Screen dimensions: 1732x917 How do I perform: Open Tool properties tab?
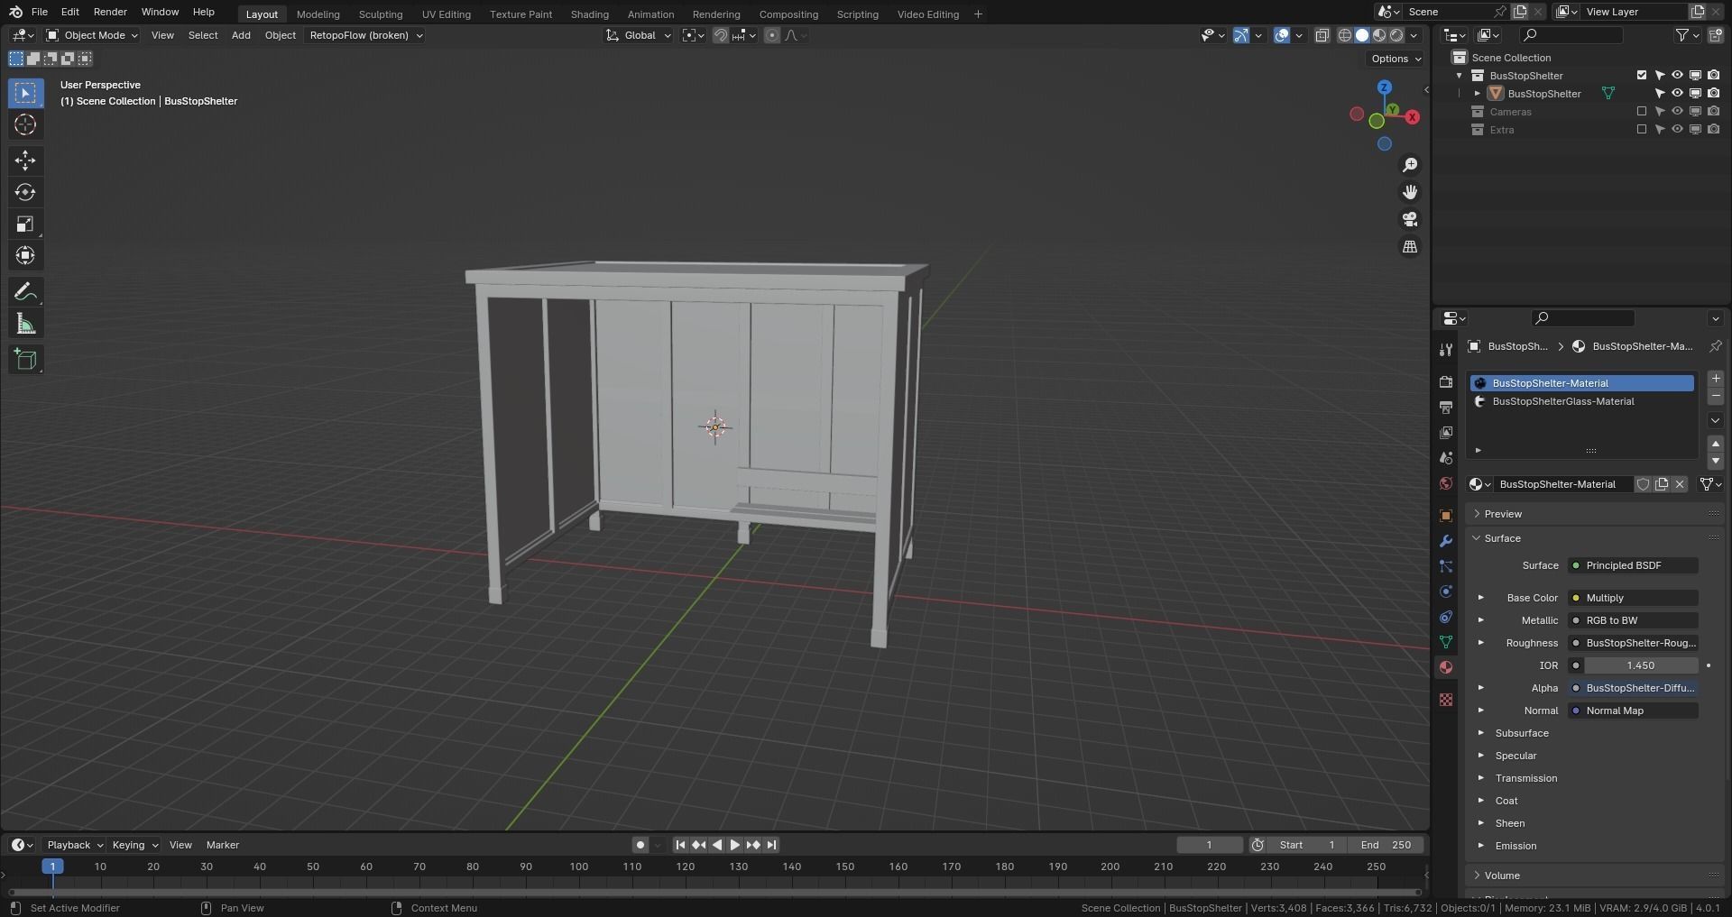click(1446, 350)
